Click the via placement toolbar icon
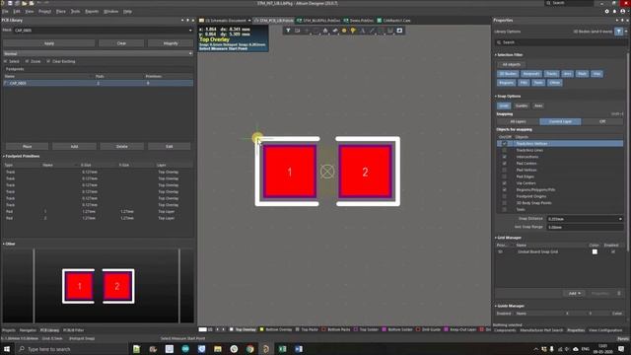The image size is (631, 355). [353, 31]
